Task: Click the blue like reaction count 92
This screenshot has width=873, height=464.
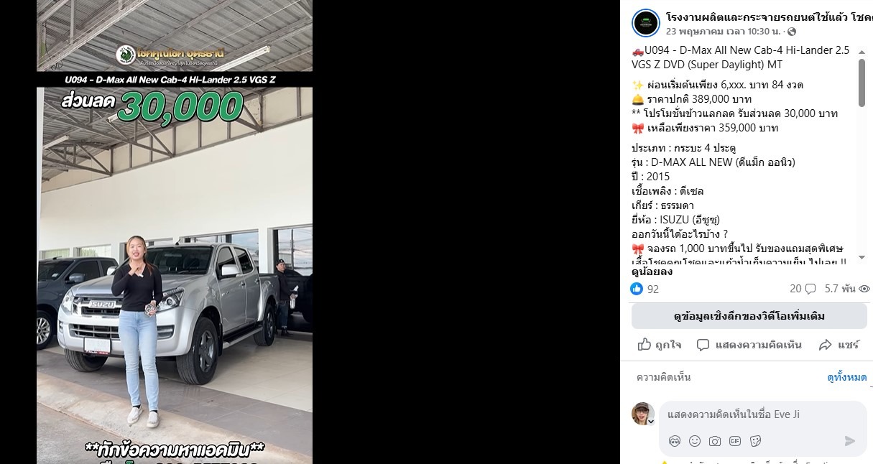Action: pos(645,289)
